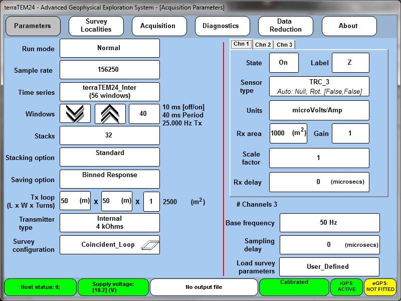Click the eGPS NOT FITTED indicator

pos(380,287)
